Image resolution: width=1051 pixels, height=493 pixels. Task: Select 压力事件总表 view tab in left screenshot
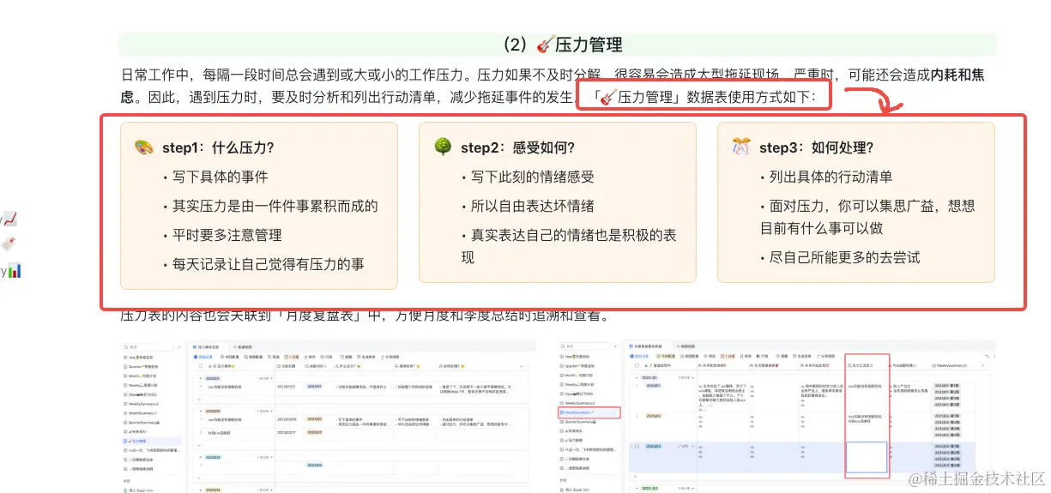[206, 346]
